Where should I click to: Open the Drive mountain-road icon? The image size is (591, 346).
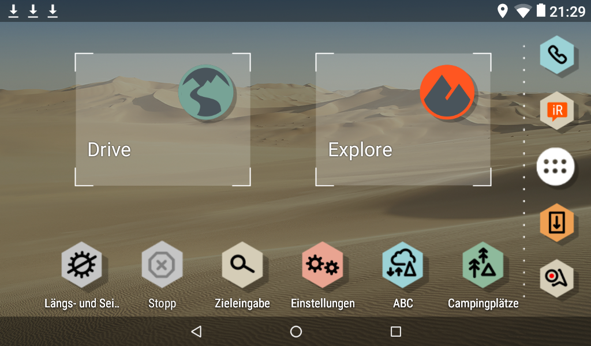click(206, 92)
